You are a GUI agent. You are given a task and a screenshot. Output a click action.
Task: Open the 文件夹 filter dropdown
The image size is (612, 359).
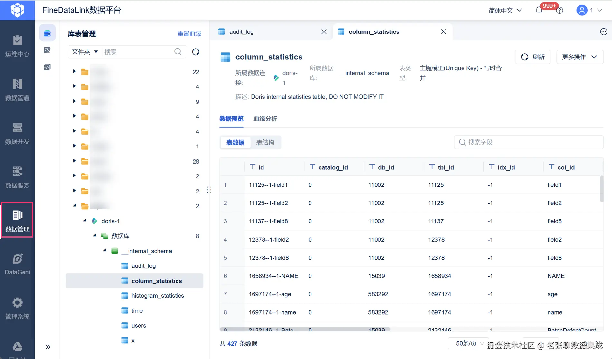coord(85,52)
